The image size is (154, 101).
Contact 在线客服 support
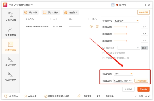(x=30, y=96)
